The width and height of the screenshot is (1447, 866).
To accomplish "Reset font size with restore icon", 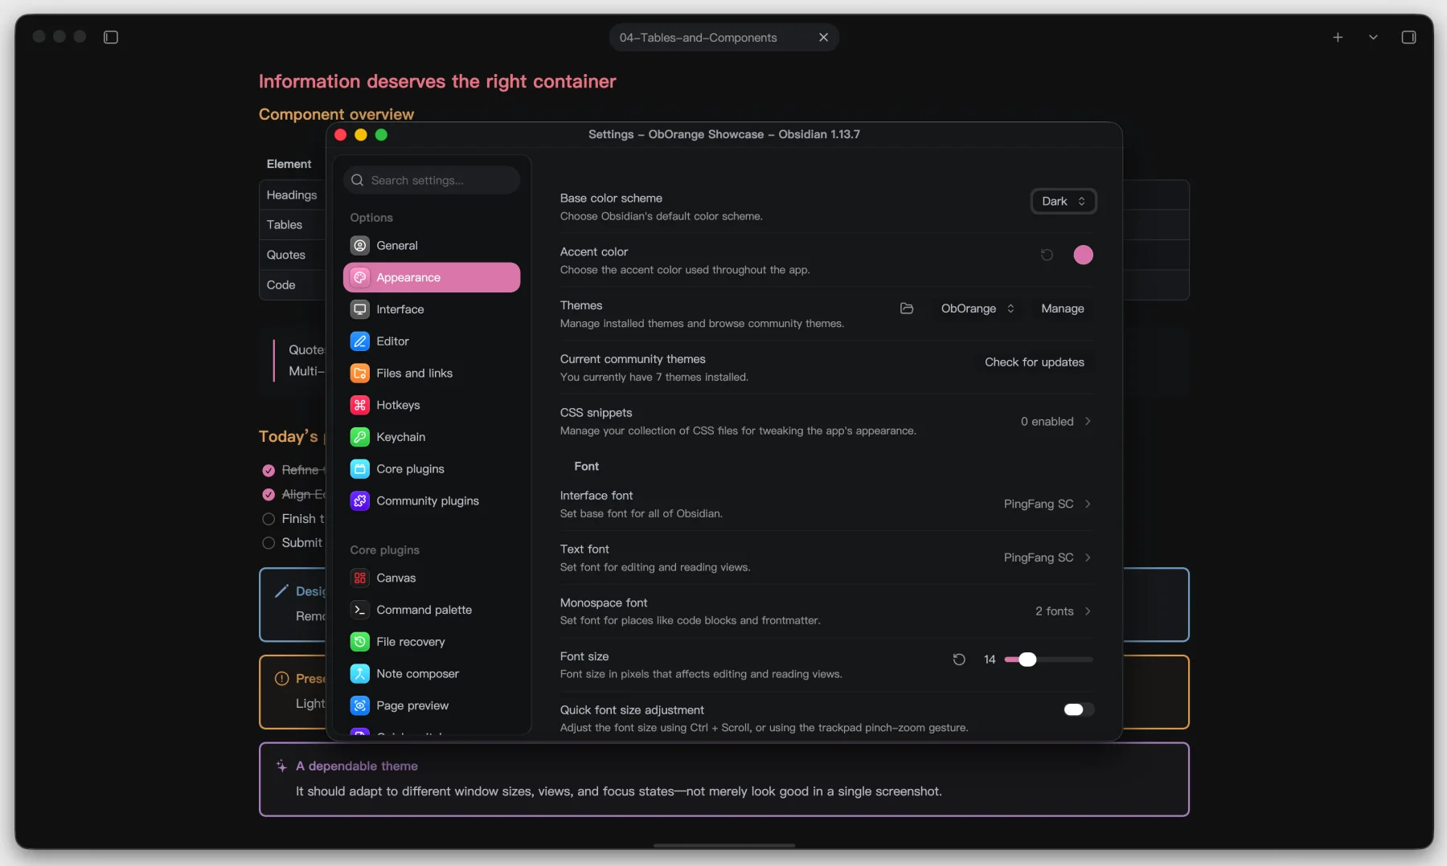I will [959, 660].
